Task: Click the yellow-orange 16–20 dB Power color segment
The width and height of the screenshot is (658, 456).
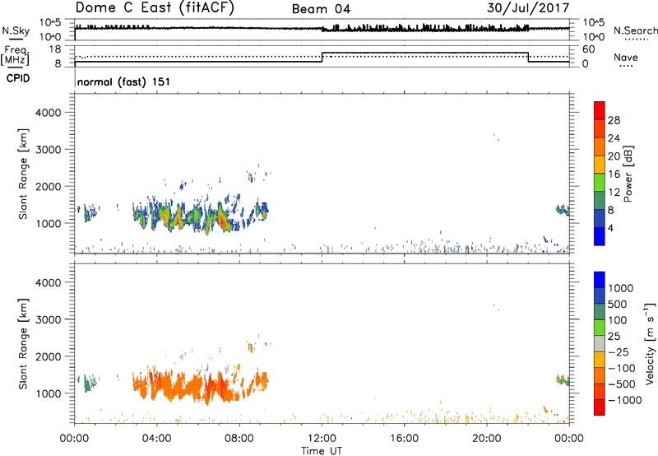Action: [600, 164]
